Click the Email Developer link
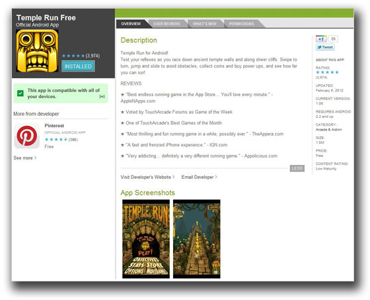Viewport: 370px width, 300px height. (199, 177)
